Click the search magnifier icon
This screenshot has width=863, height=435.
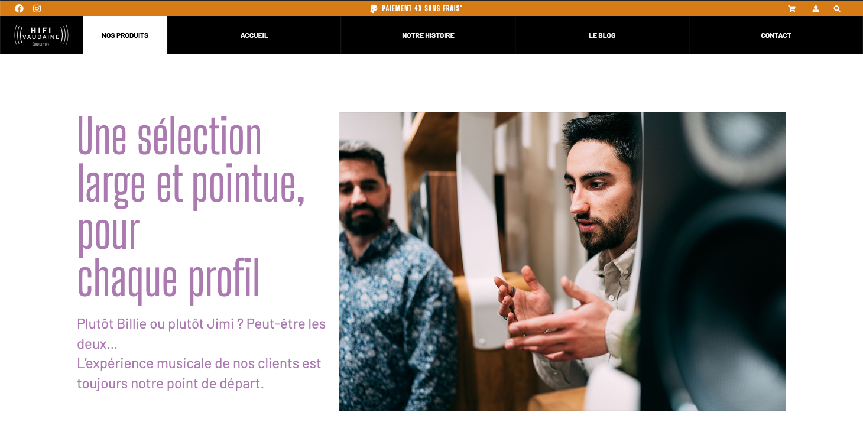coord(837,9)
